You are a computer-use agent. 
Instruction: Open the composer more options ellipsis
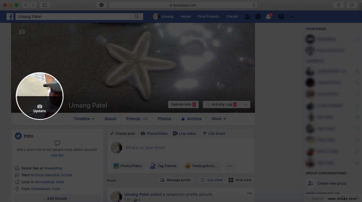click(x=230, y=166)
